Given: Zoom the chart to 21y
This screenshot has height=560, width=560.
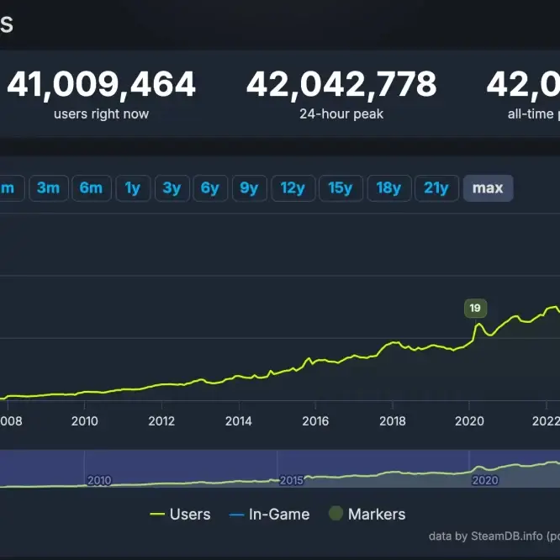Looking at the screenshot, I should 436,188.
